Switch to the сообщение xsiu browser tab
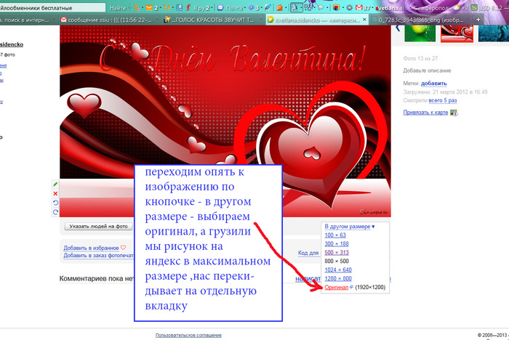This screenshot has height=340, width=509. point(107,20)
